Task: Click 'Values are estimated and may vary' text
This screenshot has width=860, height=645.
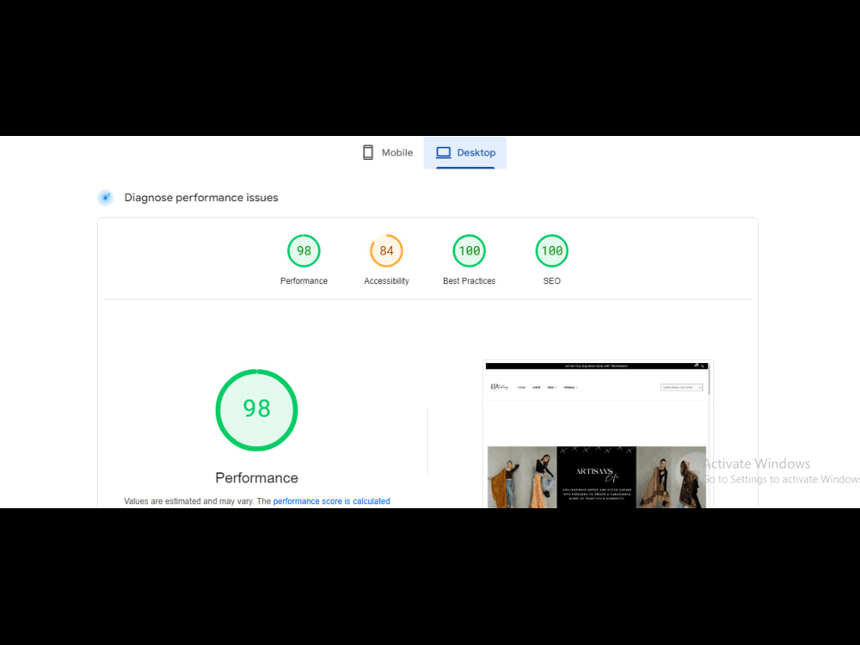Action: [x=188, y=501]
